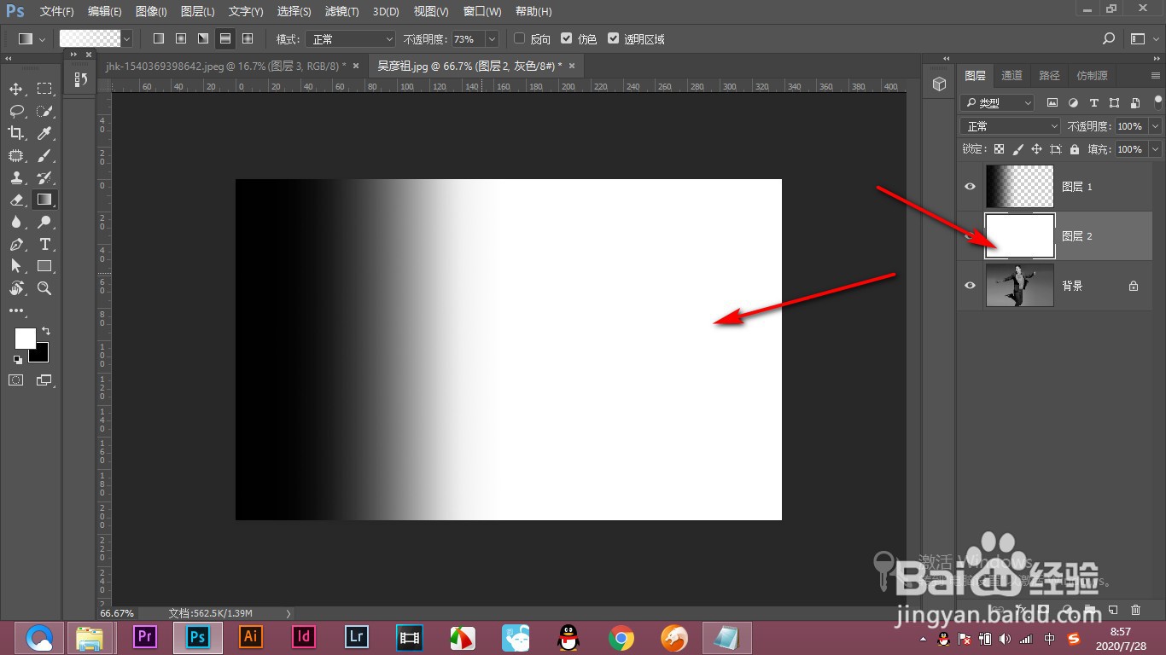The image size is (1166, 655).
Task: Uncheck the 仿色 dither checkbox
Action: 567,38
